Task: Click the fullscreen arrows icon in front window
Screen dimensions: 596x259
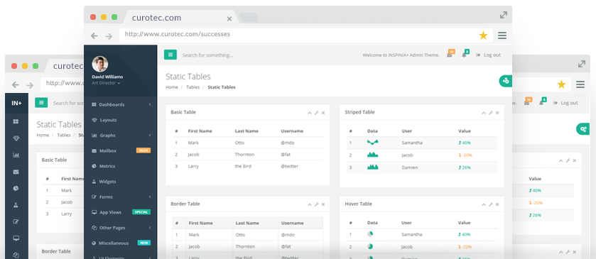Action: point(504,15)
